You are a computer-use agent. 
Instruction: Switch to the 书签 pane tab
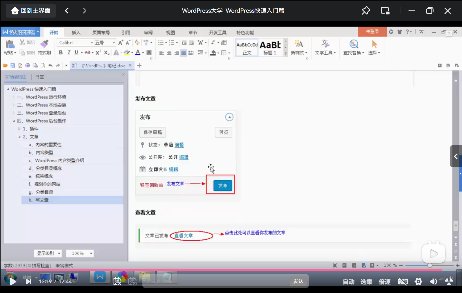coord(40,77)
